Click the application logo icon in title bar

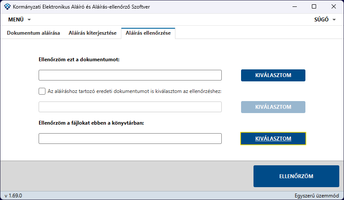[x=7, y=6]
